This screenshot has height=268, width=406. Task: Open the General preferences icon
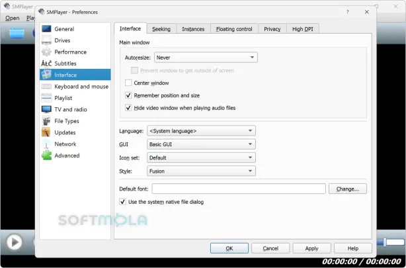click(x=46, y=28)
